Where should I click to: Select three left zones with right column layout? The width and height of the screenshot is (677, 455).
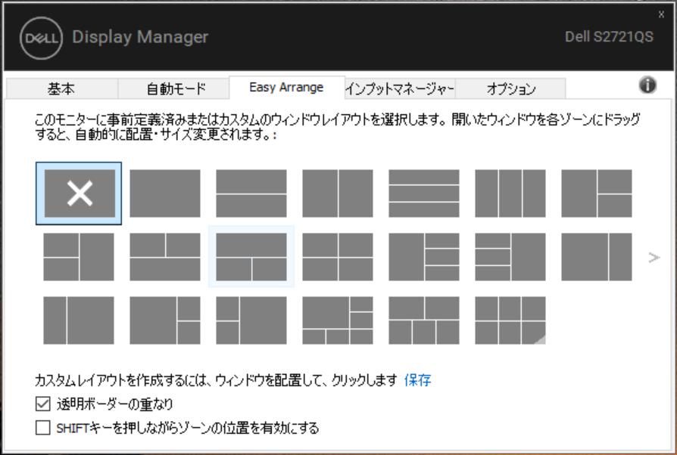click(x=510, y=257)
